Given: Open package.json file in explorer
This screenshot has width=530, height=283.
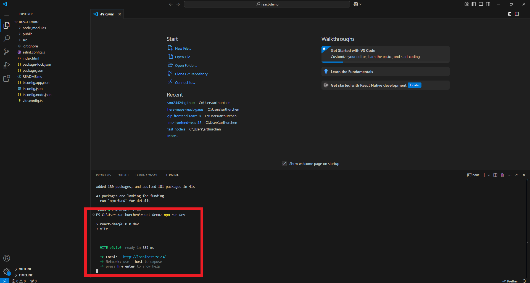Looking at the screenshot, I should pos(52,70).
